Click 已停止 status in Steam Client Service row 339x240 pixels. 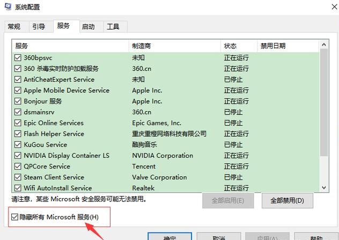[233, 177]
